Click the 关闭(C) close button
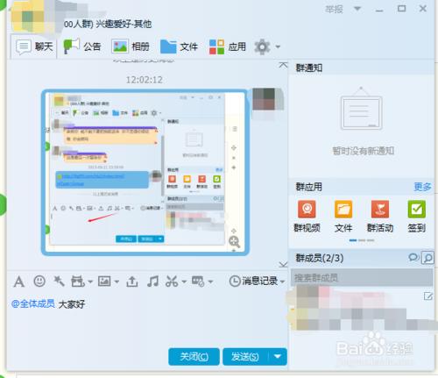 [194, 357]
